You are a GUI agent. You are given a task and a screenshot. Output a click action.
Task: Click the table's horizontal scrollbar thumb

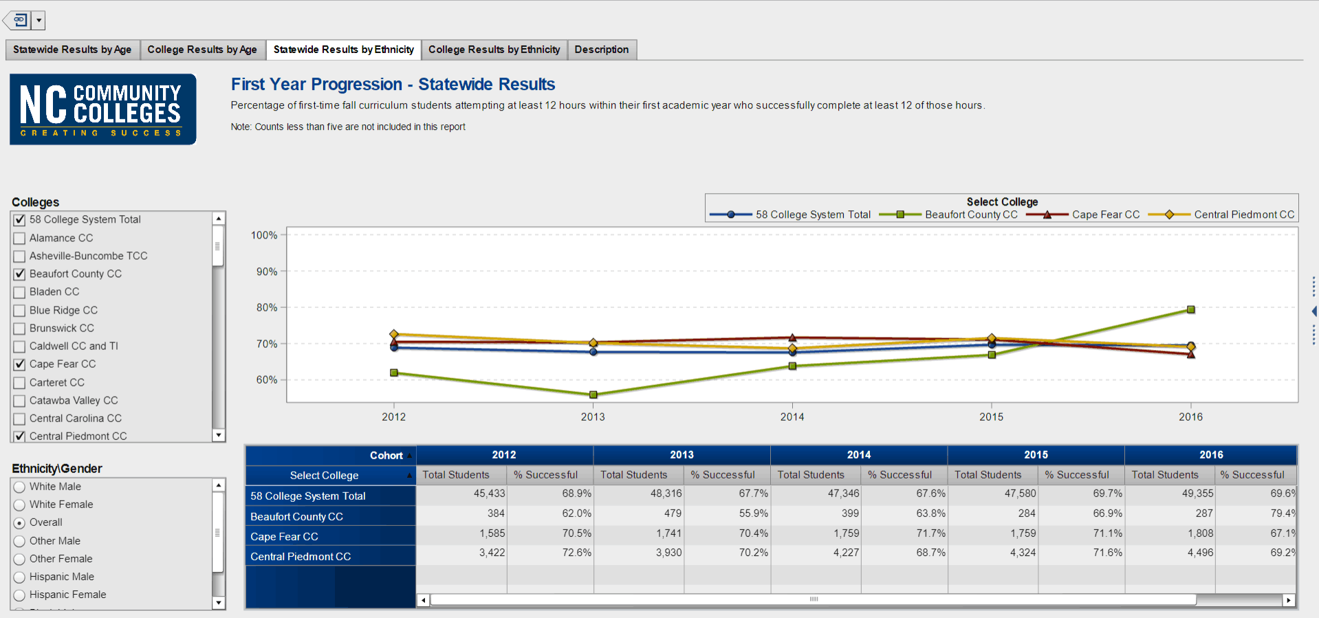tap(813, 600)
